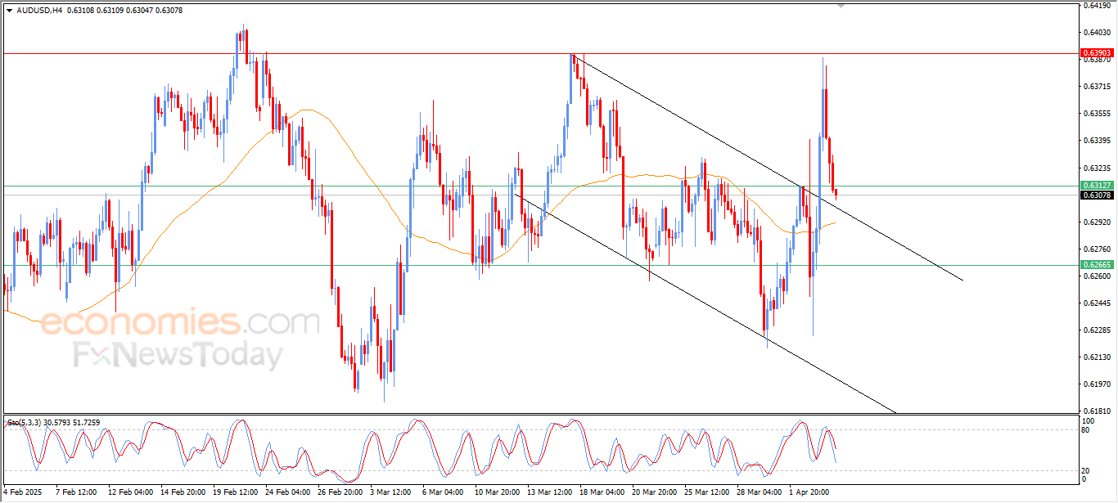The width and height of the screenshot is (1118, 503).
Task: Click the stochastic scale value 80
Action: [x=1087, y=429]
